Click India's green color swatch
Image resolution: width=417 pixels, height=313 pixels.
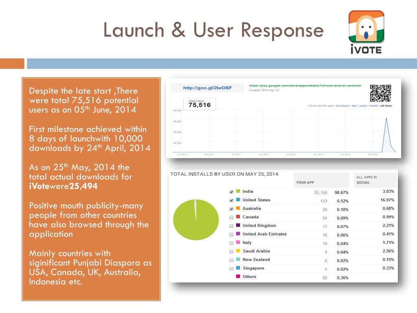coord(238,191)
